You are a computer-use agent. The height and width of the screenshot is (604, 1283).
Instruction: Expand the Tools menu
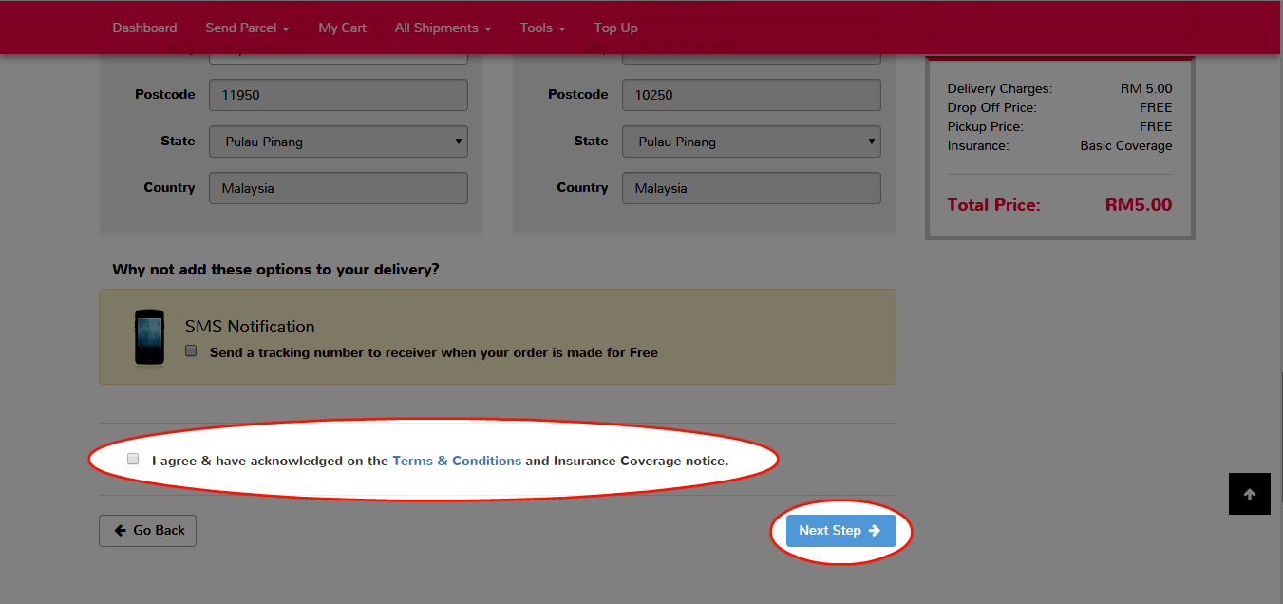tap(542, 28)
